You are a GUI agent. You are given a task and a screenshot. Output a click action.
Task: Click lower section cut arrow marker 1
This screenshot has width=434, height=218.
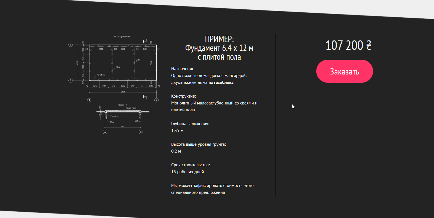(x=145, y=97)
